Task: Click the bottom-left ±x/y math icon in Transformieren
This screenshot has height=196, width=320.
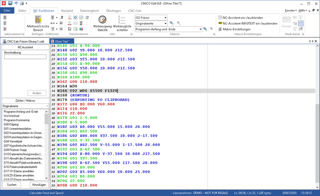Action: coord(69,29)
